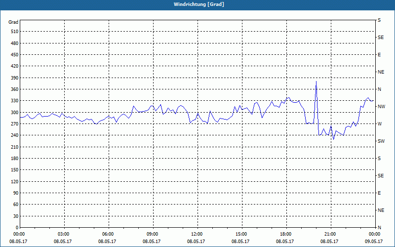The height and width of the screenshot is (247, 395).
Task: Click the 180 y-axis label
Action: [x=15, y=159]
